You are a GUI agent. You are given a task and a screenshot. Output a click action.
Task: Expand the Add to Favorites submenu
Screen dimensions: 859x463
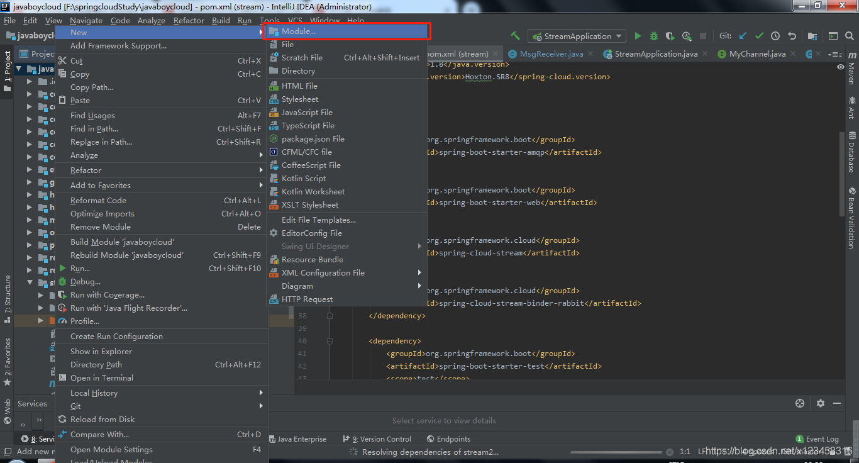pos(162,185)
